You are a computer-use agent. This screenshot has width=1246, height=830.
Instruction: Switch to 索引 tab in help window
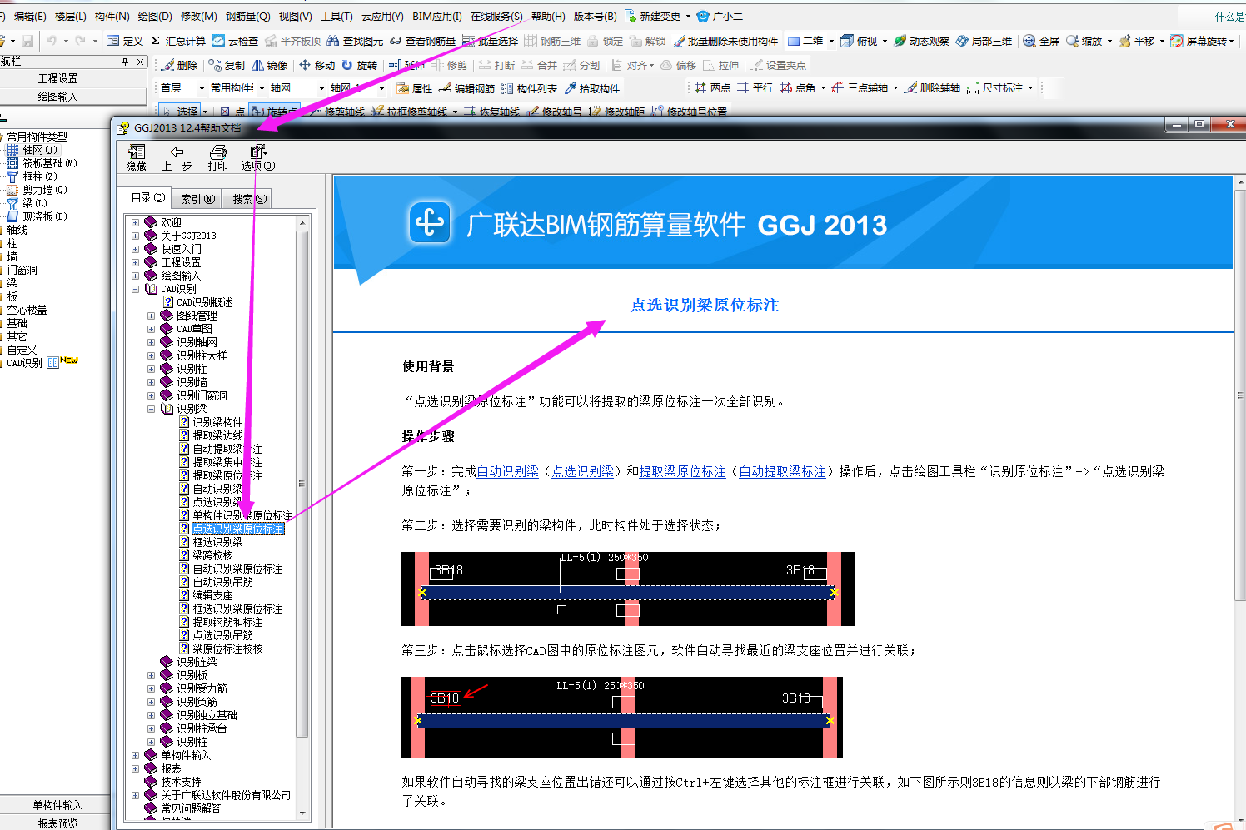[x=198, y=199]
